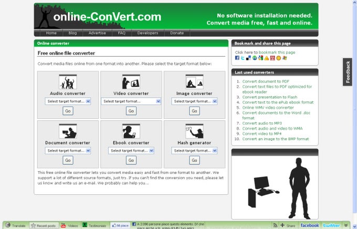This screenshot has height=229, width=357.
Task: Click the Video converter thumbnail image
Action: pyautogui.click(x=131, y=82)
